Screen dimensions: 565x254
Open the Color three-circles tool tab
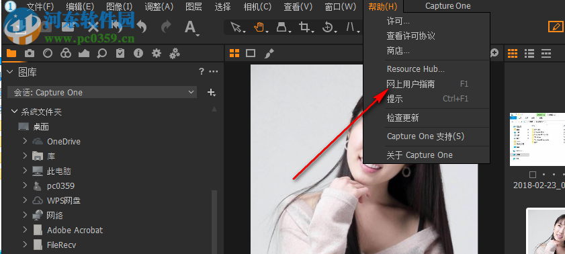(66, 54)
